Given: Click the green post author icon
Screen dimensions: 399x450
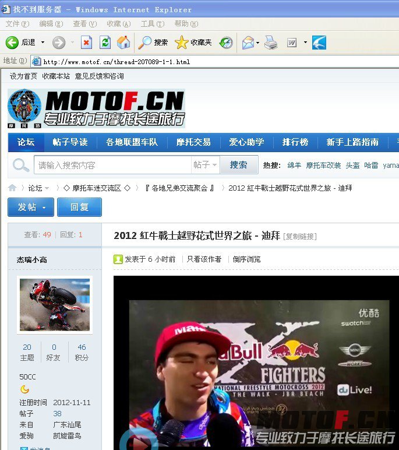Looking at the screenshot, I should click(x=118, y=259).
